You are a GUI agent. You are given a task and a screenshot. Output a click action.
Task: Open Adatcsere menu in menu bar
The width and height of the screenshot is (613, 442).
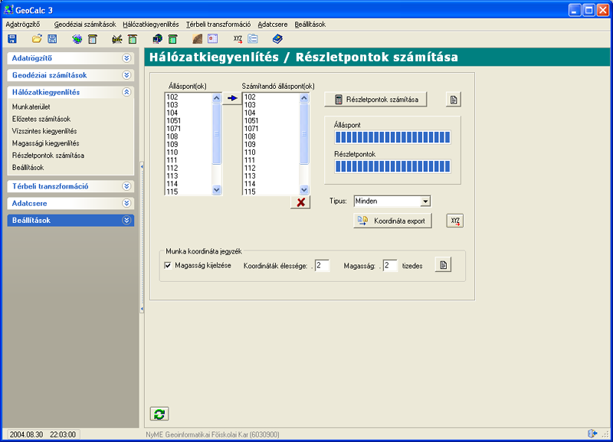pos(273,25)
